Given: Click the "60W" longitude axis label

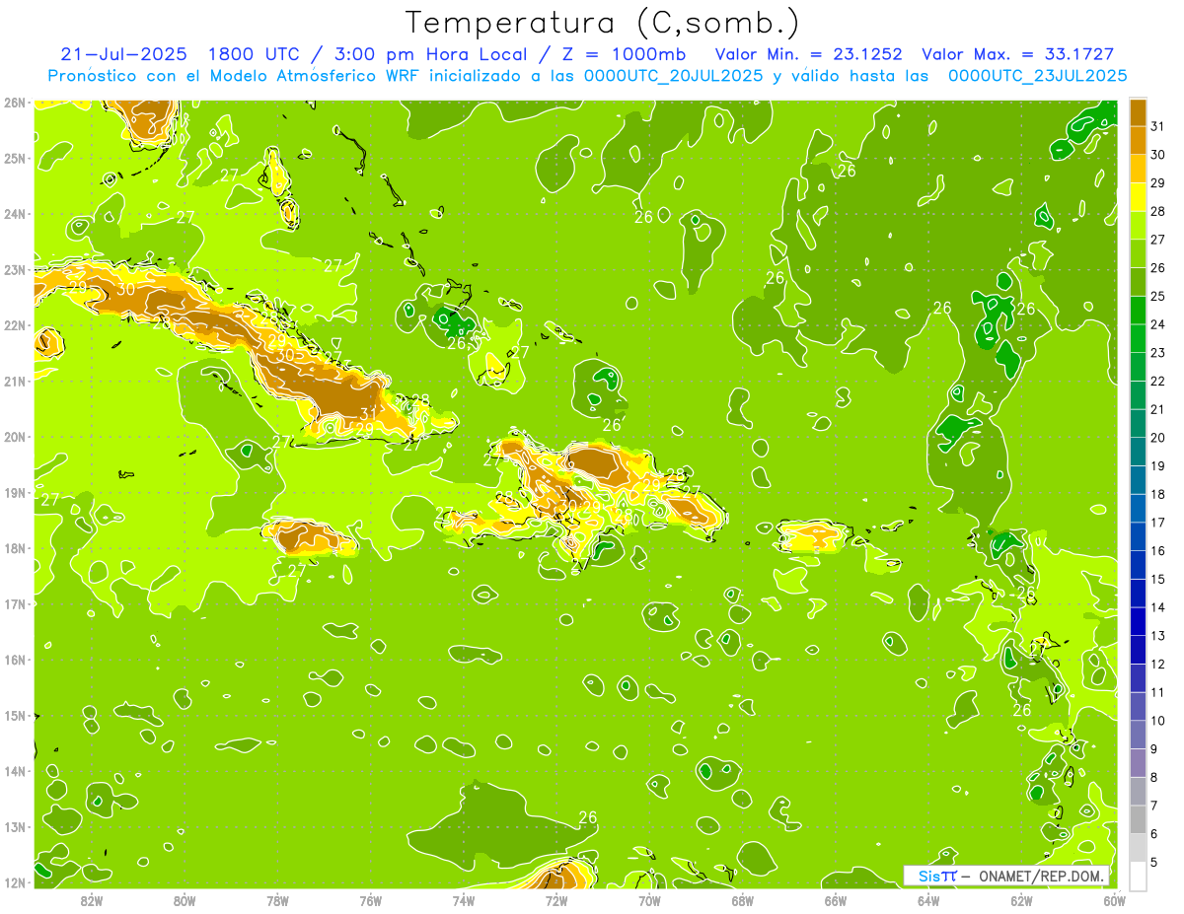Looking at the screenshot, I should click(1114, 900).
